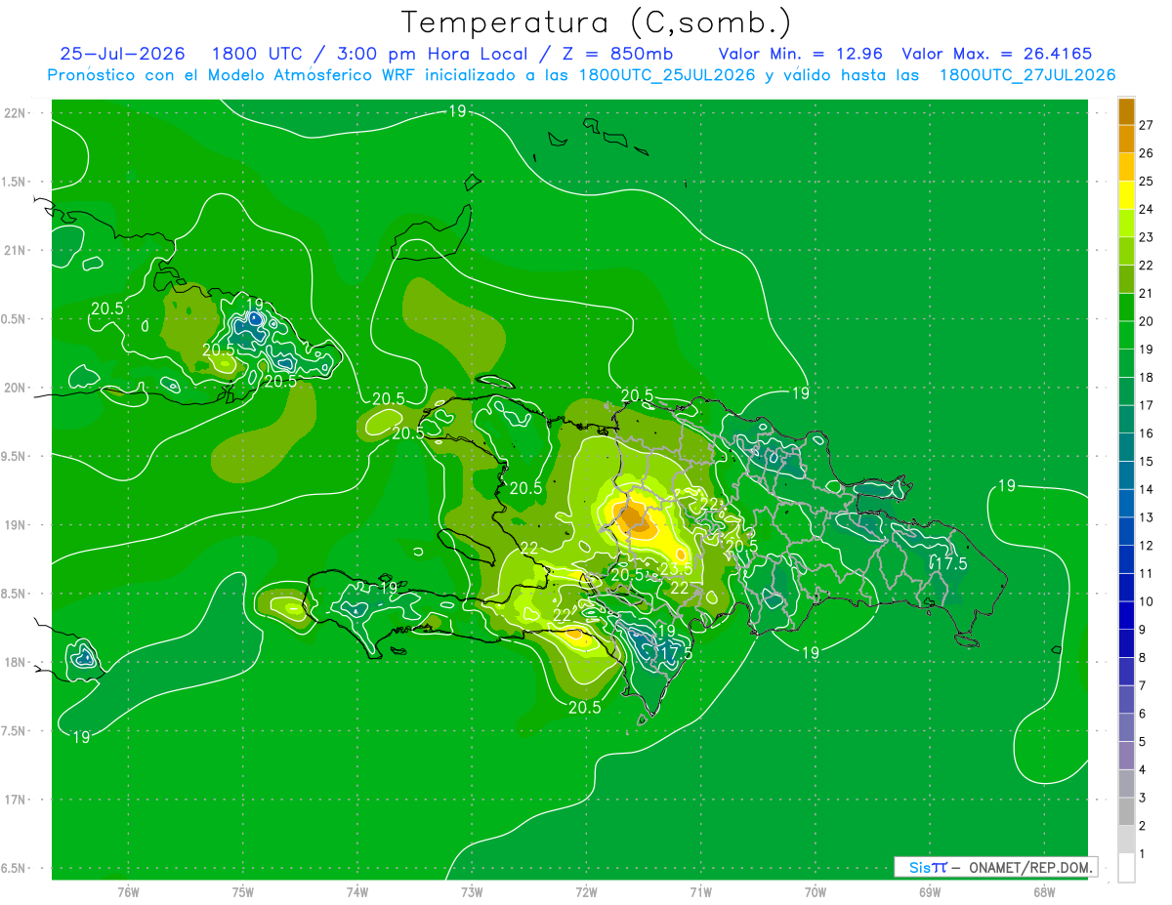
Task: Pick the gray legend swatch between 2 and 3
Action: click(x=1126, y=811)
